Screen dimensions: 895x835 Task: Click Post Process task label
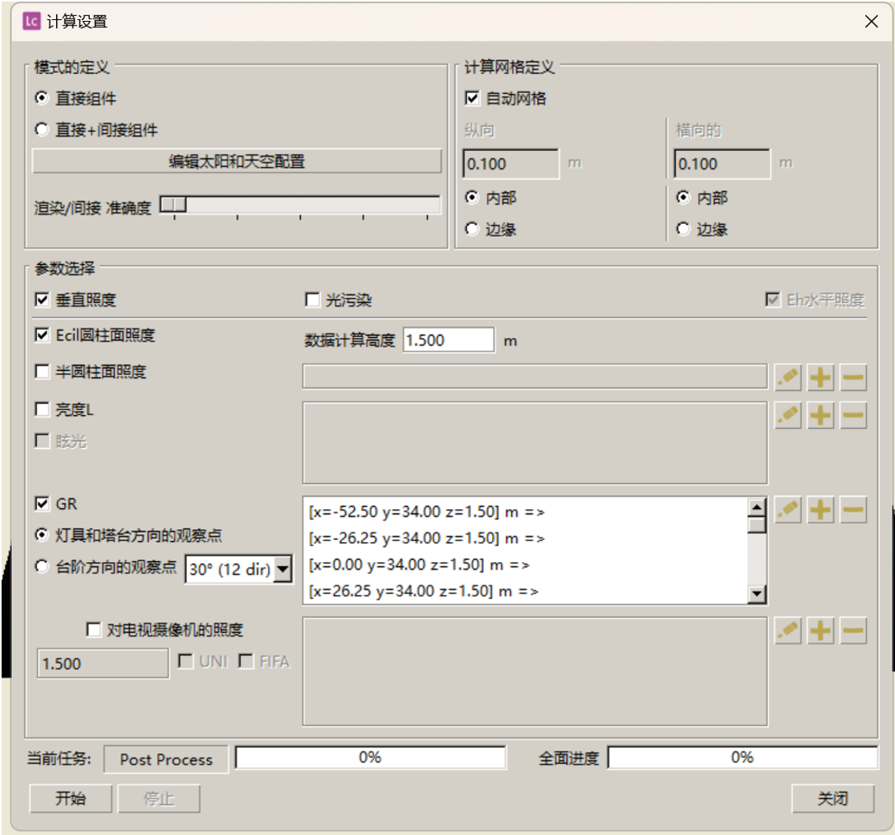[166, 760]
